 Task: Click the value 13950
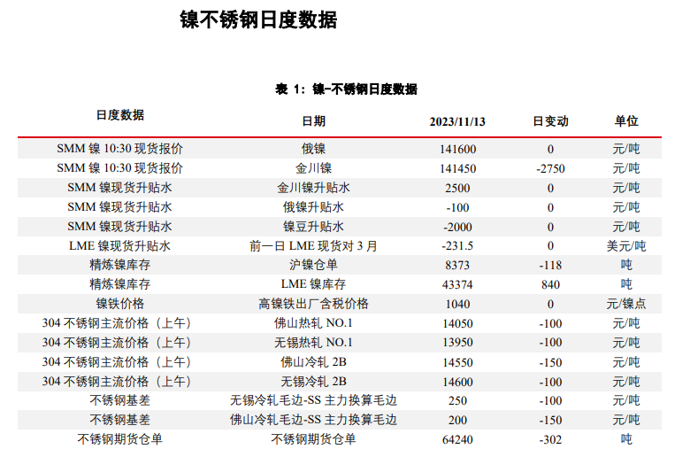coord(457,343)
